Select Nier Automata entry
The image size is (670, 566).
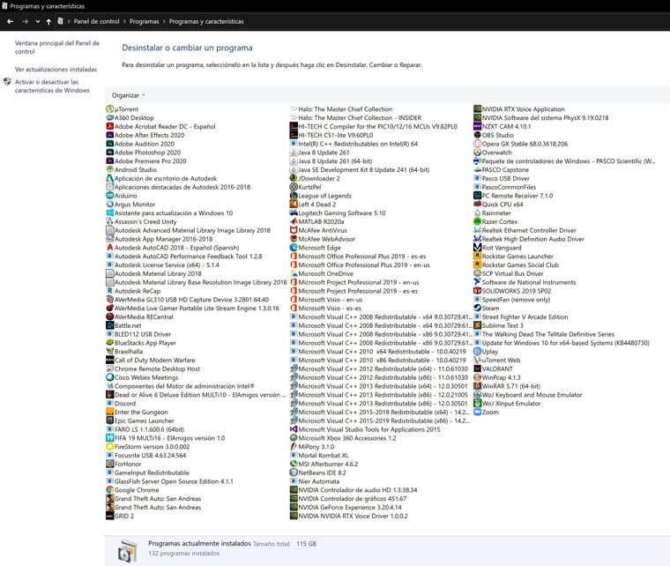tap(315, 481)
